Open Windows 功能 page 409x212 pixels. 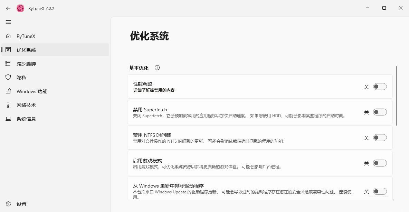tap(55, 91)
